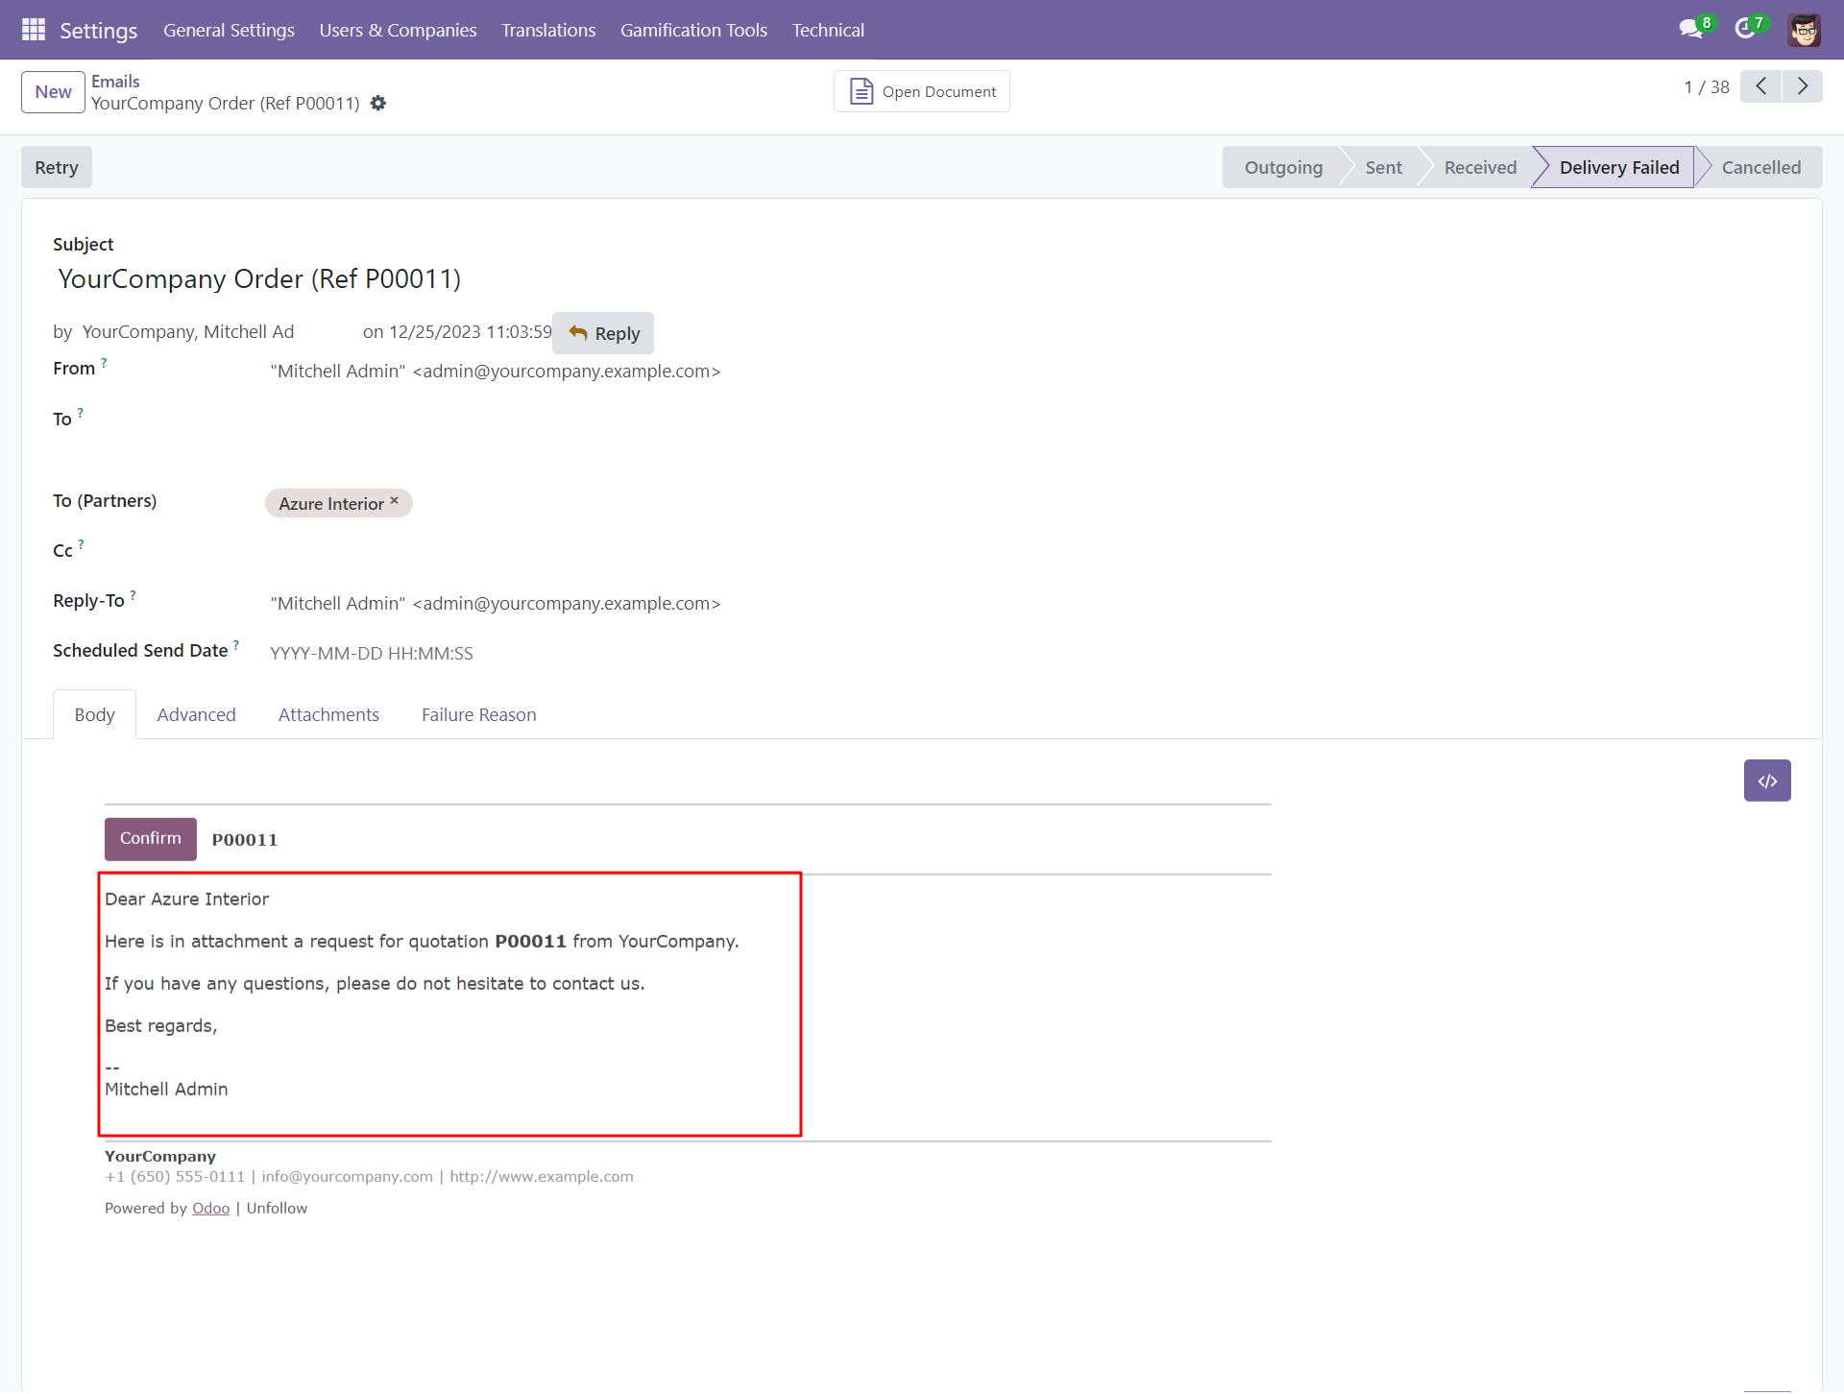The image size is (1844, 1394).
Task: Click the Confirm button in email body
Action: [x=150, y=838]
